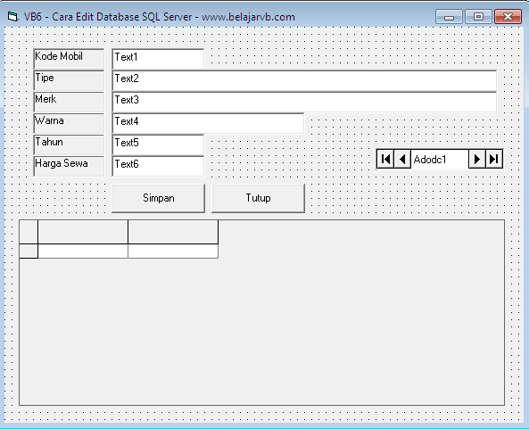Select the Tahun label
Image resolution: width=529 pixels, height=429 pixels.
pyautogui.click(x=69, y=144)
